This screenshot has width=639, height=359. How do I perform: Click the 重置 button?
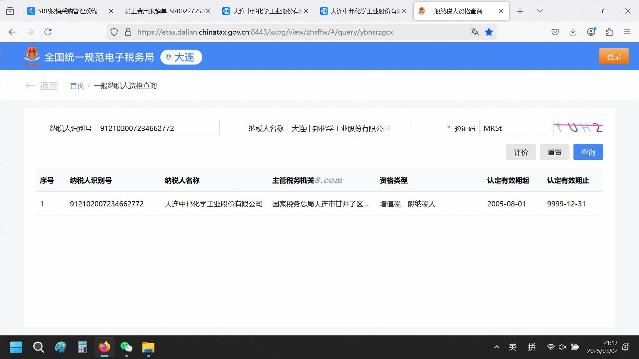point(554,152)
